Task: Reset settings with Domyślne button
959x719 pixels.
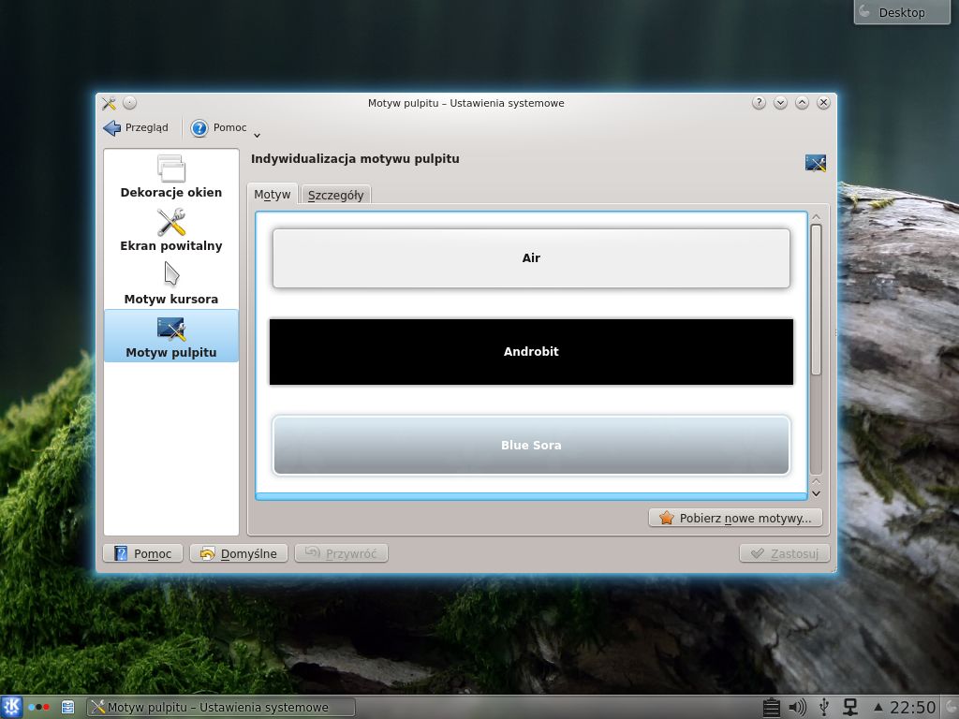Action: click(x=239, y=553)
